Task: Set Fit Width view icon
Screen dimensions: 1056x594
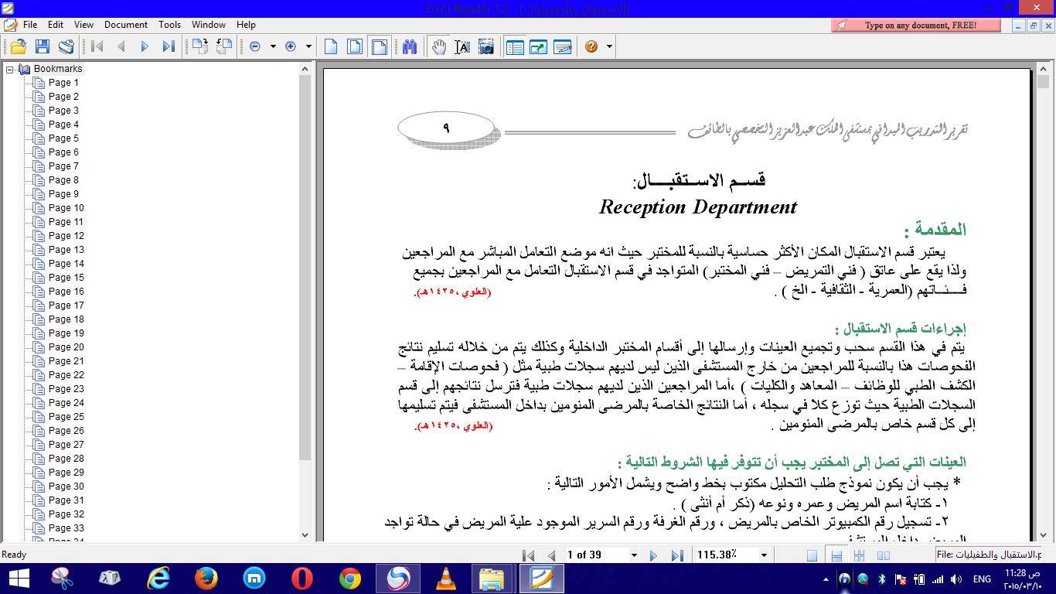Action: point(379,47)
